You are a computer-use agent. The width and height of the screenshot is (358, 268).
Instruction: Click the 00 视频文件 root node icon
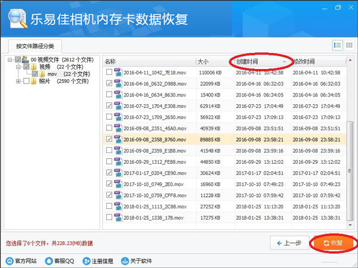pyautogui.click(x=25, y=60)
